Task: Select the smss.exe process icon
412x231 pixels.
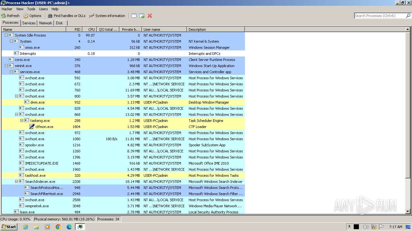Action: click(x=22, y=47)
